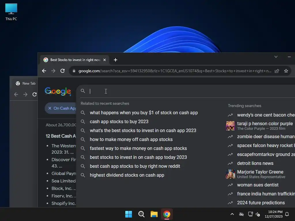Launch File Explorer from taskbar
The height and width of the screenshot is (221, 295).
154,214
